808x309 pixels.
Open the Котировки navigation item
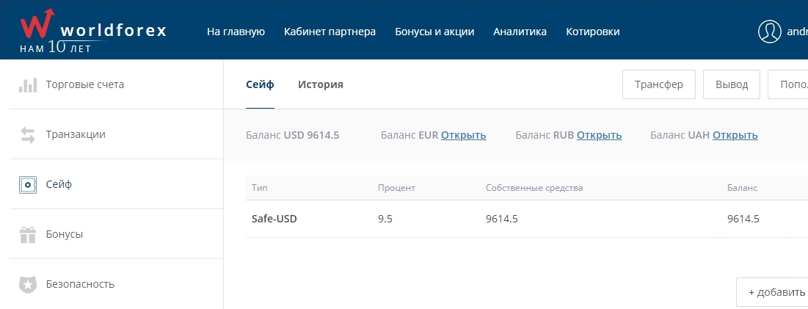pos(593,32)
